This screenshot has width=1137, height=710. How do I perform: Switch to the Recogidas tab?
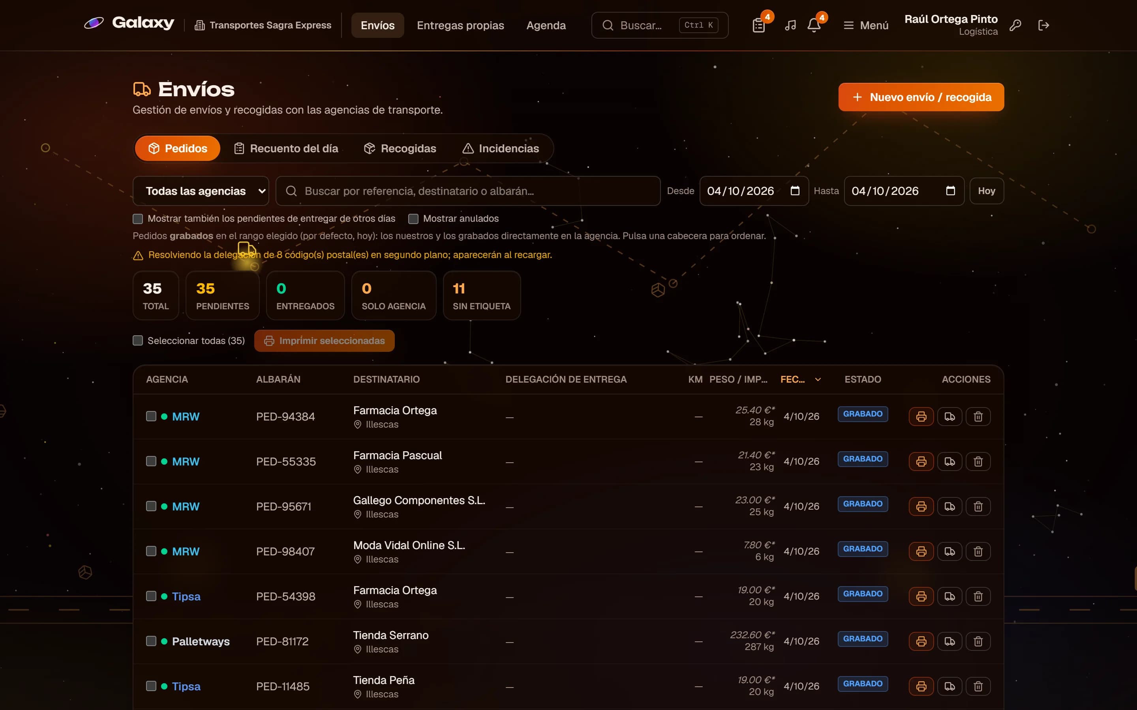400,148
